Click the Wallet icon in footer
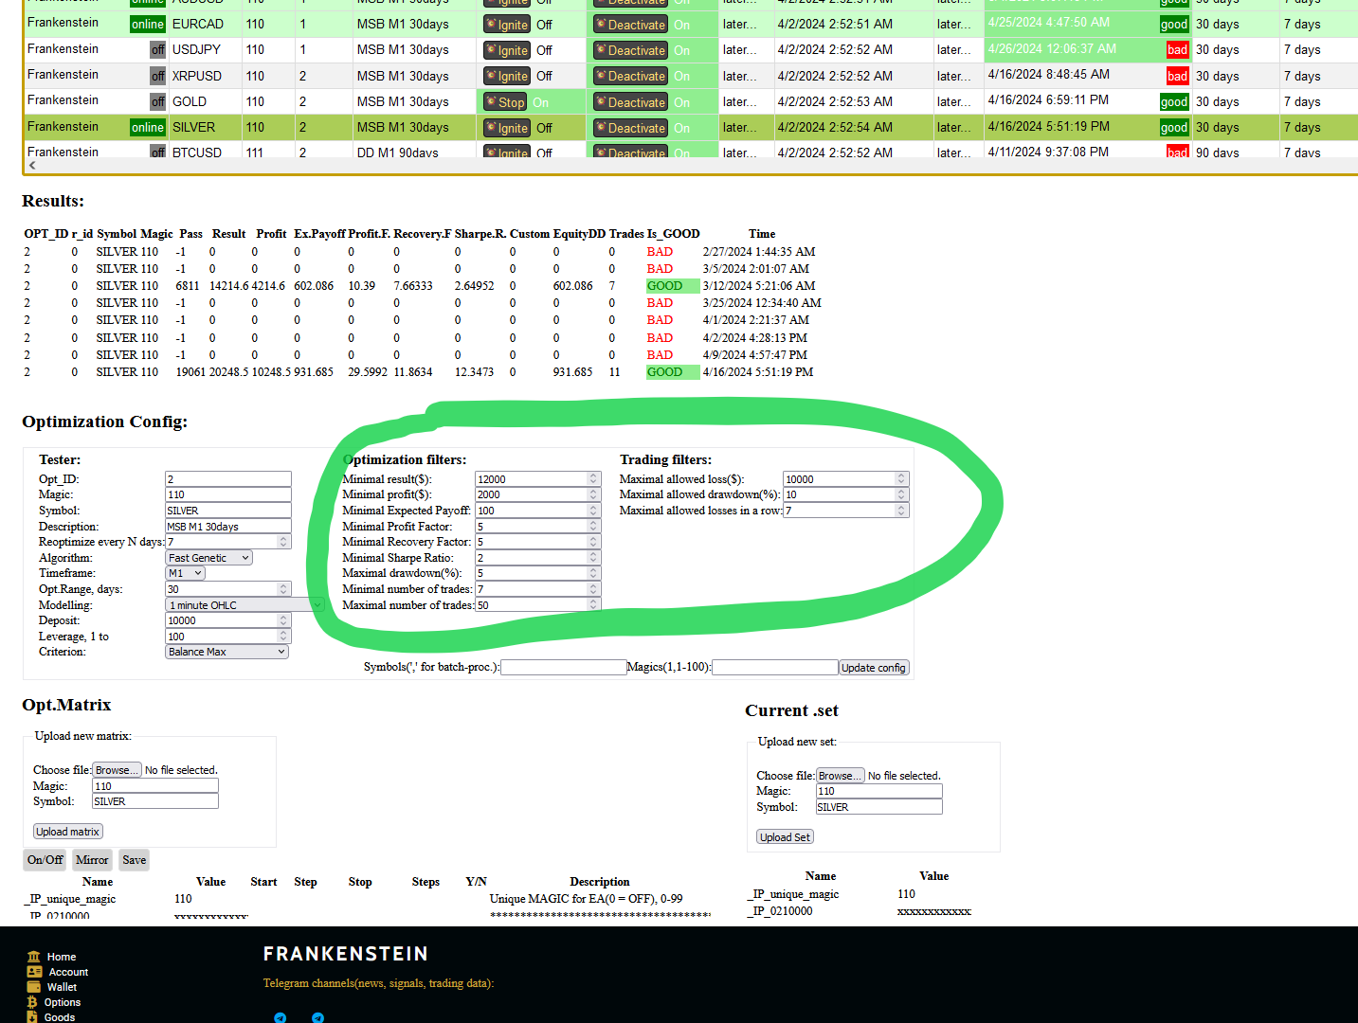This screenshot has height=1023, width=1358. coord(34,987)
